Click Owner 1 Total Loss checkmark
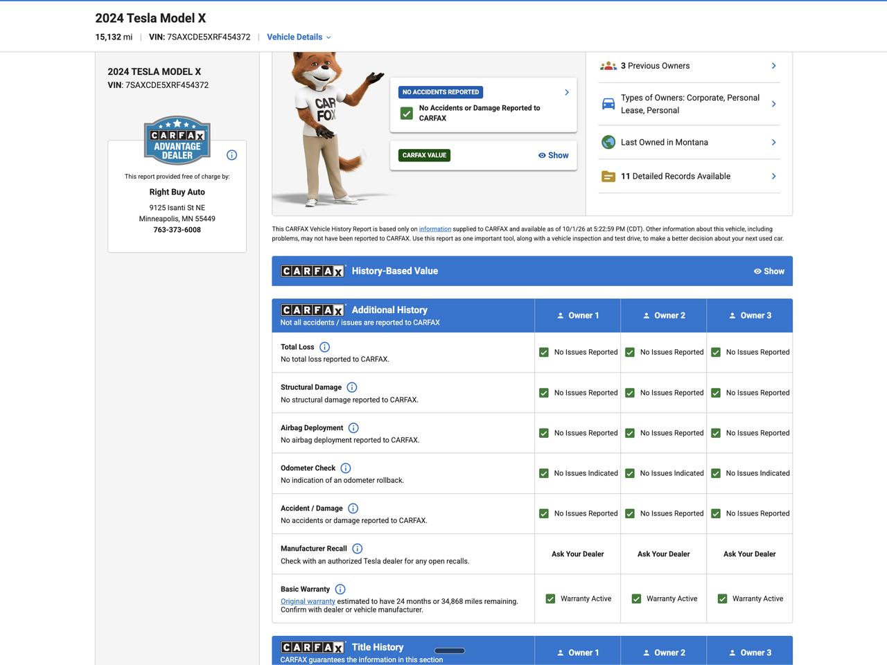Image resolution: width=887 pixels, height=665 pixels. pyautogui.click(x=544, y=353)
